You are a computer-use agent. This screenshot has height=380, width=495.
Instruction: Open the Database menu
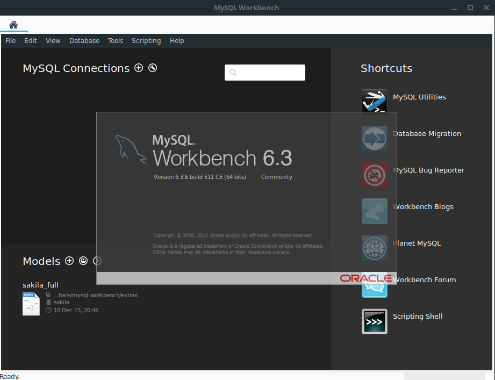tap(84, 40)
